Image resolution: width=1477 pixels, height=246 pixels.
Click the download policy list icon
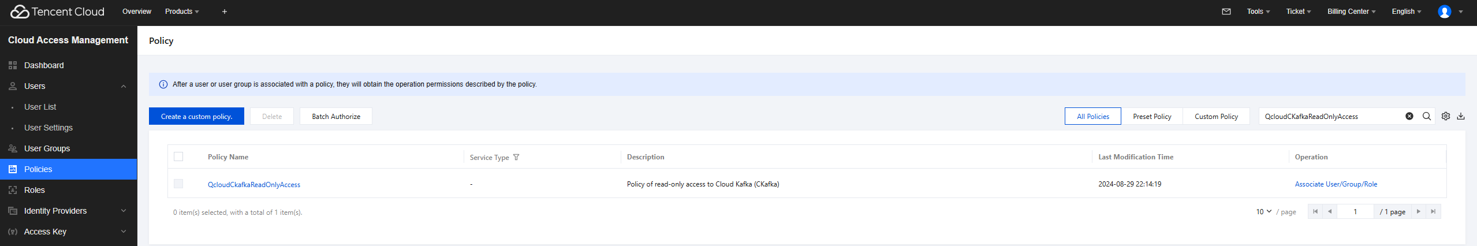(1461, 116)
